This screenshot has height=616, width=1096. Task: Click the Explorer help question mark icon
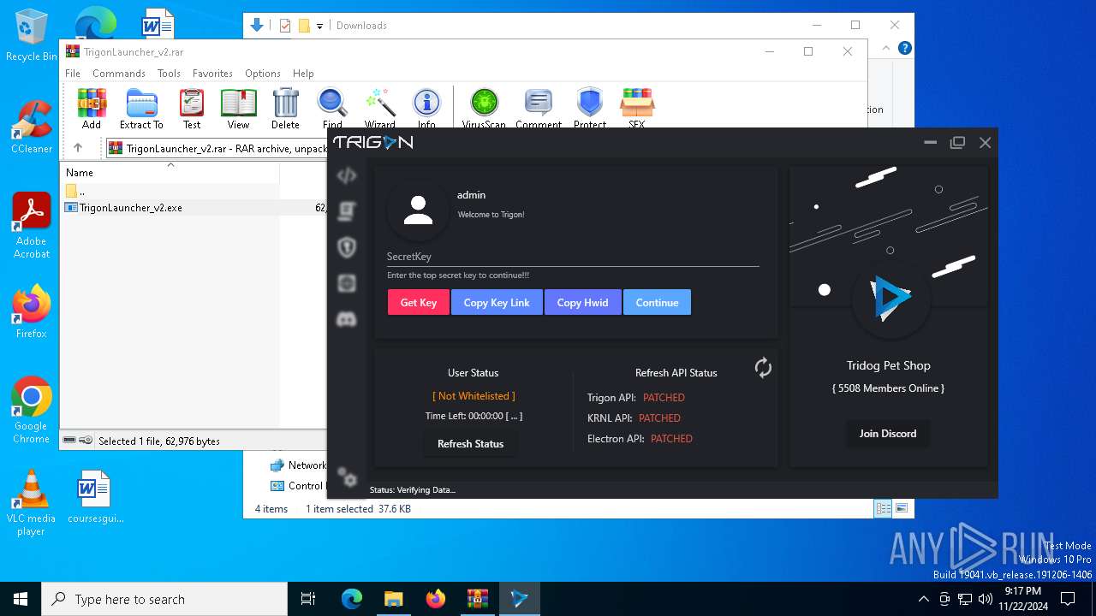click(x=905, y=48)
